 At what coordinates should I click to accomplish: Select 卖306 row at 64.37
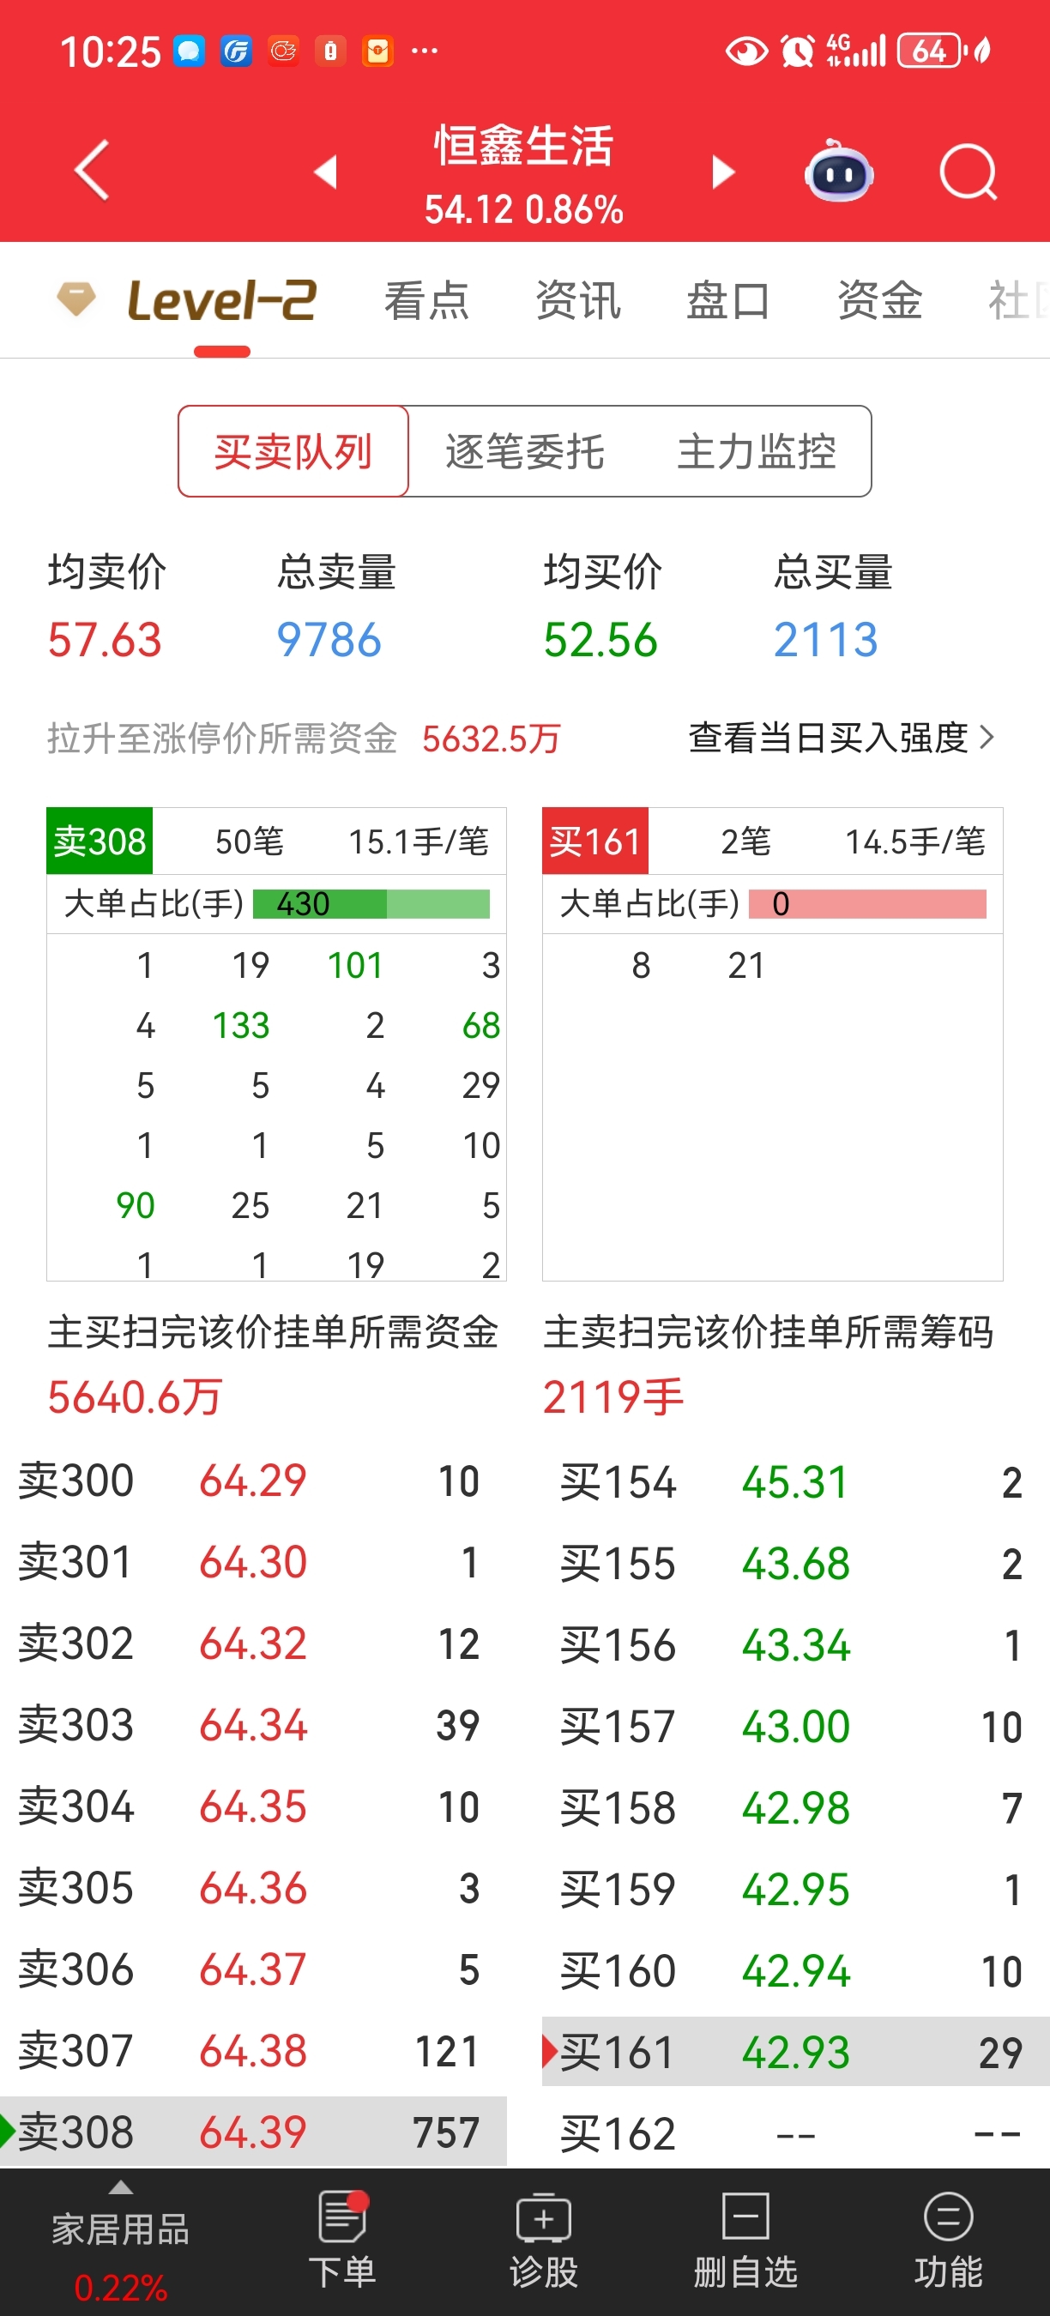[x=254, y=1969]
